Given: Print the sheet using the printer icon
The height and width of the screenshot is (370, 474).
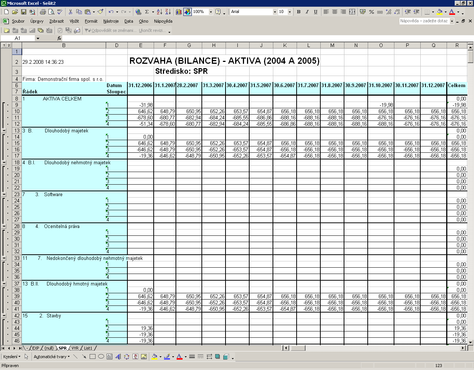Looking at the screenshot, I should pyautogui.click(x=43, y=12).
